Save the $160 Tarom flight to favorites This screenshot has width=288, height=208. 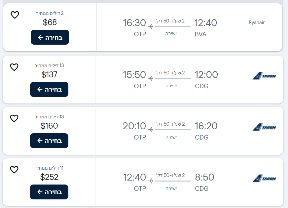click(x=14, y=118)
